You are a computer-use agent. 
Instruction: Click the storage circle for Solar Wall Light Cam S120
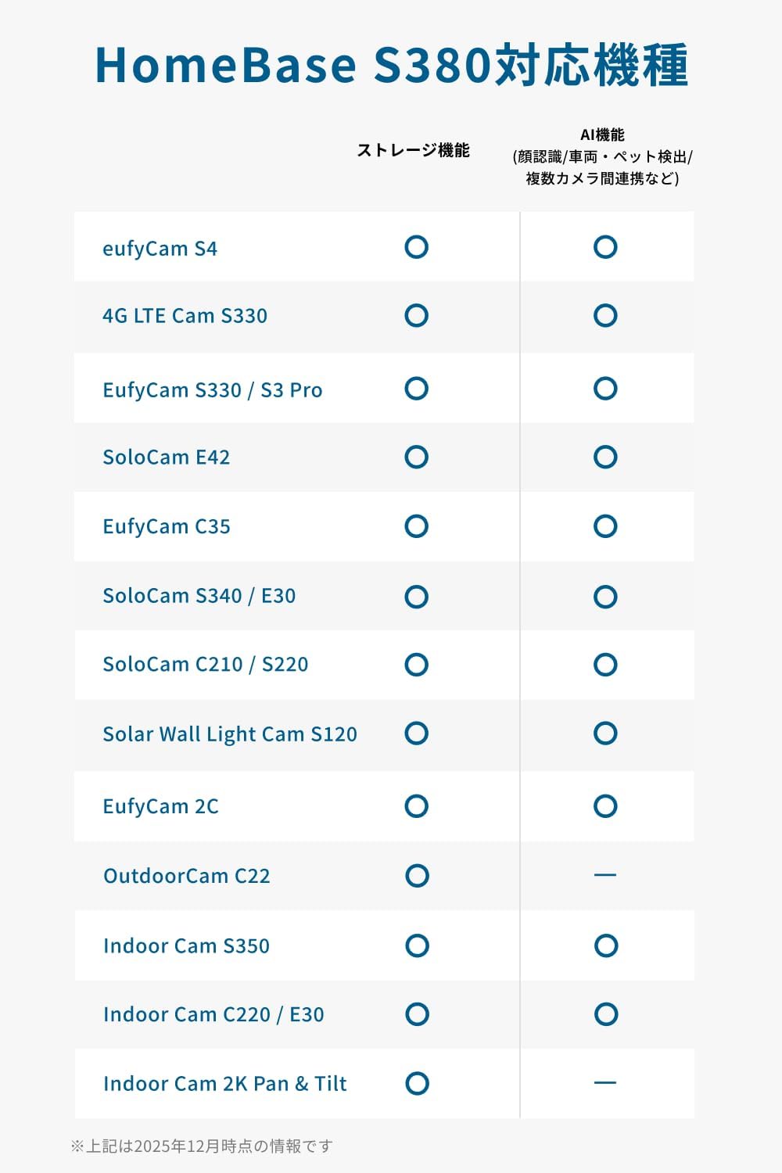pyautogui.click(x=417, y=734)
